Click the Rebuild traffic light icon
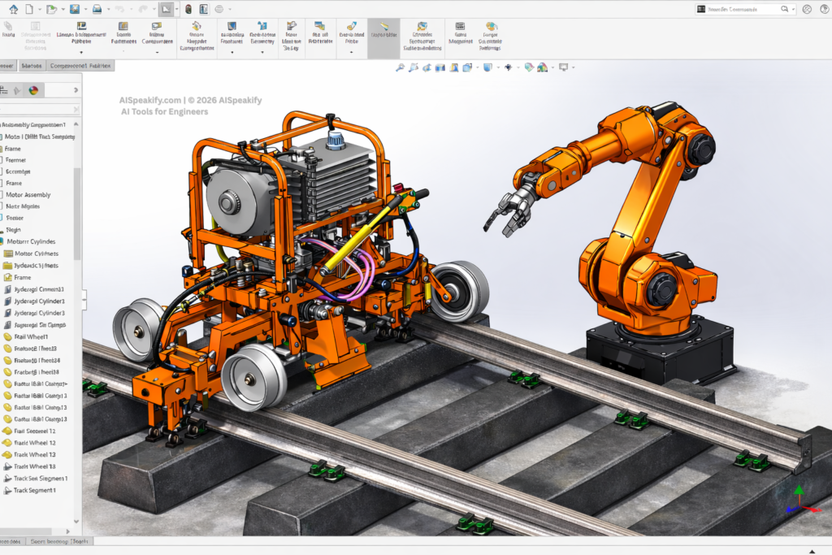Image resolution: width=832 pixels, height=555 pixels. point(188,9)
